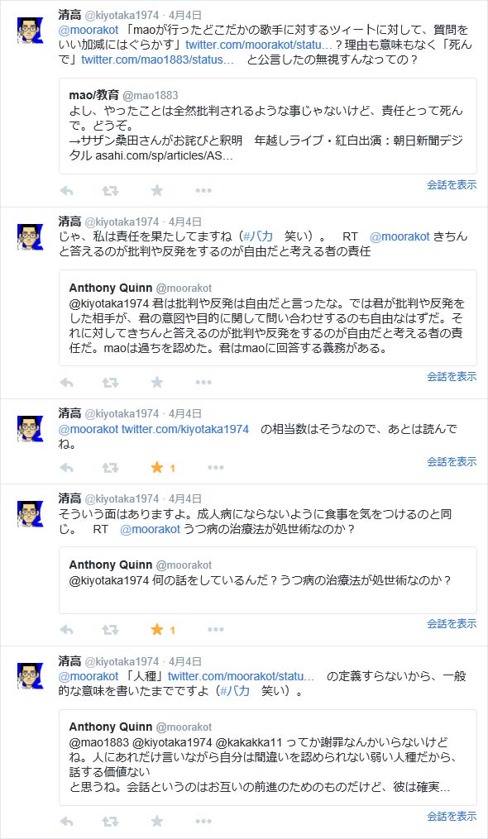Reply to the first tweet about mao's singer tweet

pyautogui.click(x=66, y=190)
